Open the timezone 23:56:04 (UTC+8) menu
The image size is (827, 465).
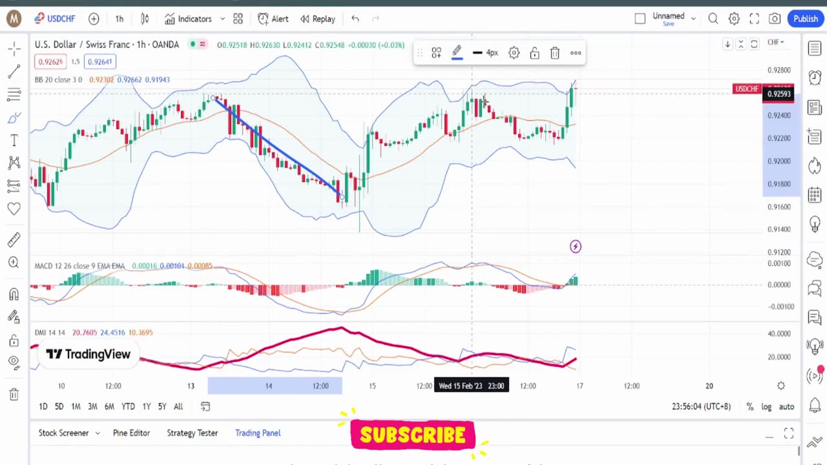[x=701, y=406]
